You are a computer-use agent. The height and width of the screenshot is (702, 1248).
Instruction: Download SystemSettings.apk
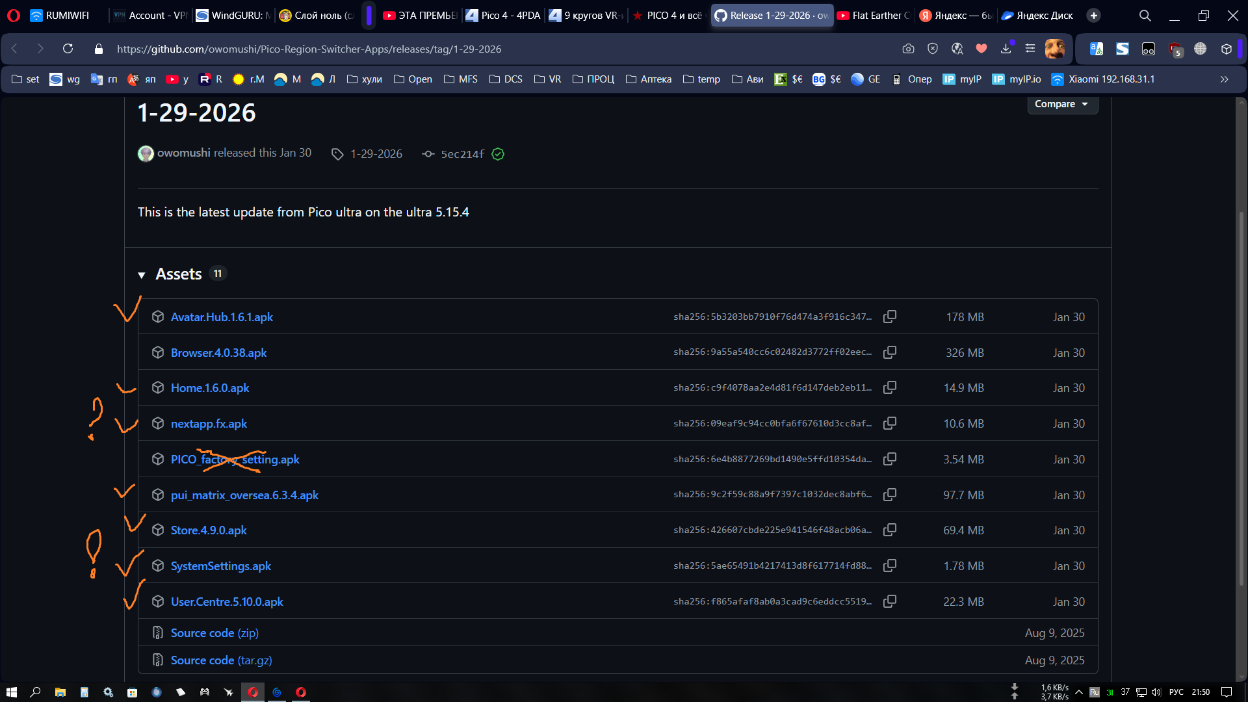[x=221, y=566]
